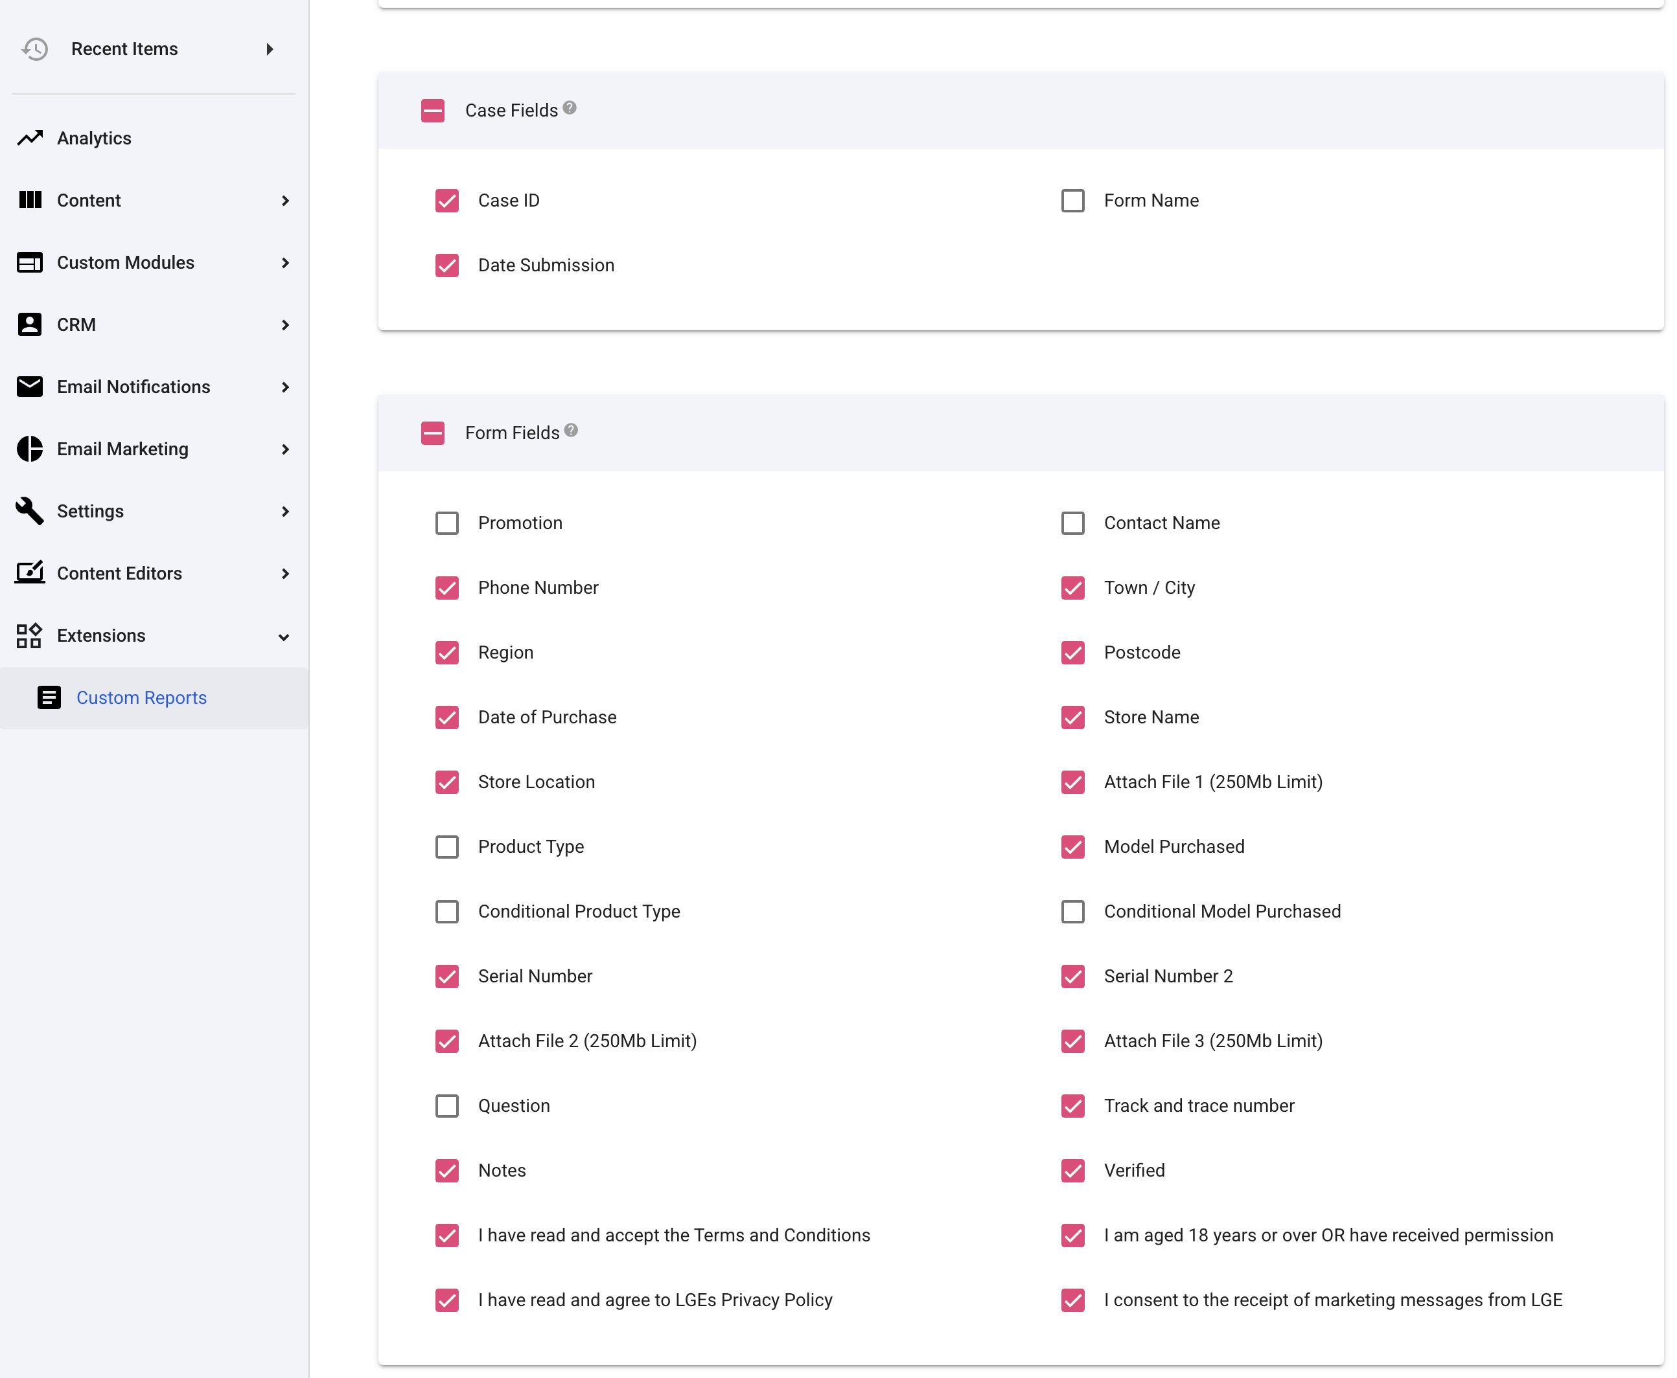Click the Case Fields help question icon
The width and height of the screenshot is (1677, 1378).
point(570,108)
